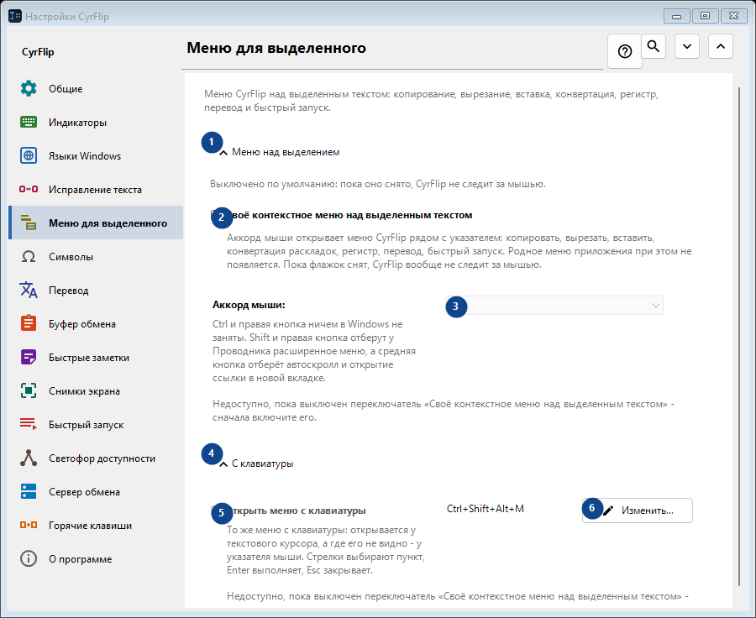Switch to the Светофор доступности tab
The image size is (756, 618).
click(96, 458)
